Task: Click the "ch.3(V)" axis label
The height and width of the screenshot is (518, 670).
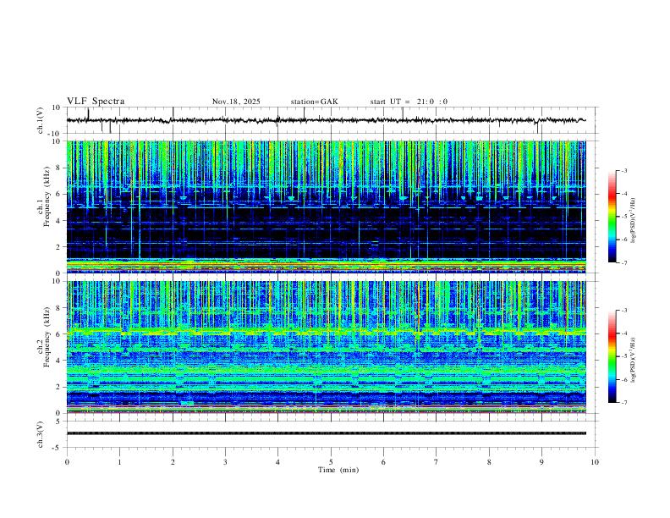Action: coord(40,434)
